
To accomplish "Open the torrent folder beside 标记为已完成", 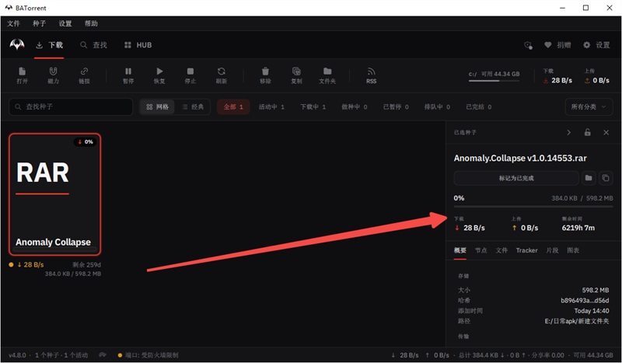I will 589,178.
